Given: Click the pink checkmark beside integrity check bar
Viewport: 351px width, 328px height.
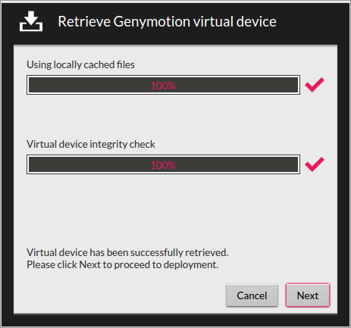Looking at the screenshot, I should click(315, 164).
